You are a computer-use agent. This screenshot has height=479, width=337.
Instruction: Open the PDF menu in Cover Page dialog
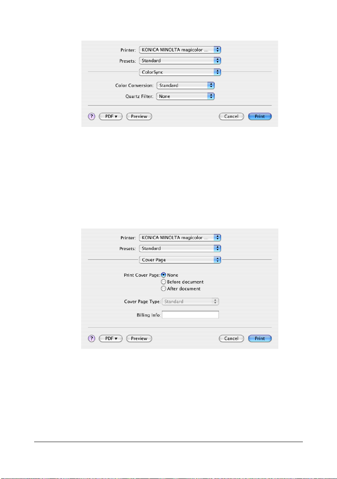tap(110, 338)
